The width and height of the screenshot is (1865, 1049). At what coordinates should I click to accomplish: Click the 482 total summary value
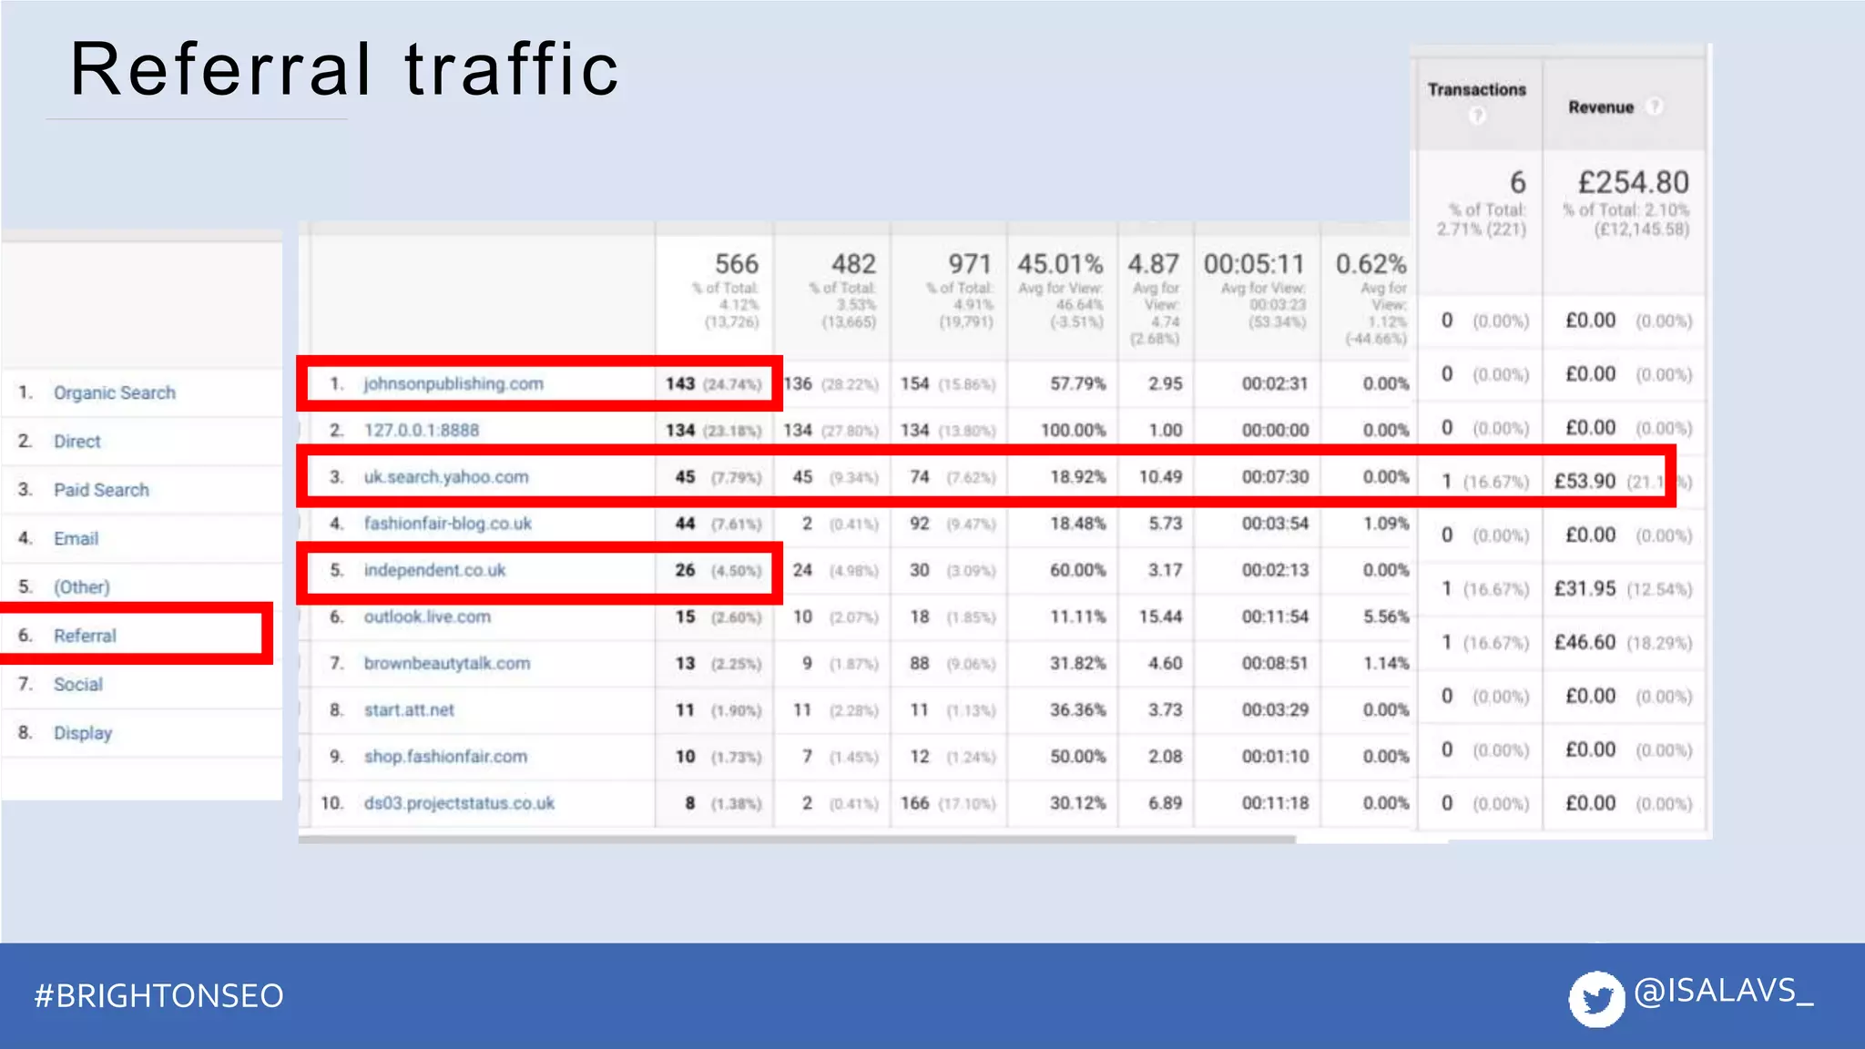coord(853,264)
